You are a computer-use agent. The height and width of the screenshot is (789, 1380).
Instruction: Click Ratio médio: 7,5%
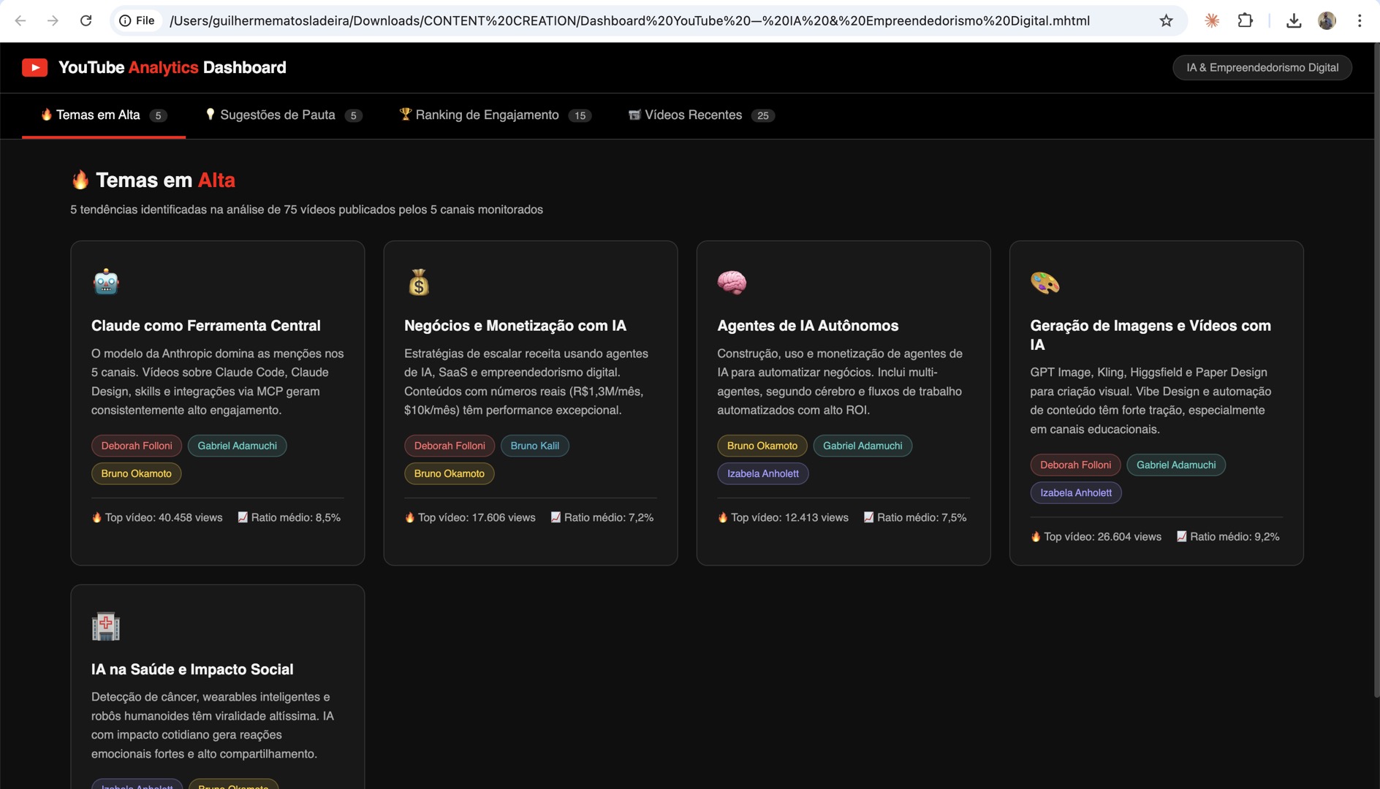point(915,517)
